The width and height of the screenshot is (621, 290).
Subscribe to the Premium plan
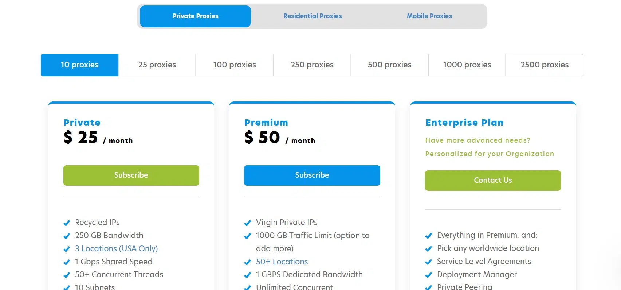[312, 175]
